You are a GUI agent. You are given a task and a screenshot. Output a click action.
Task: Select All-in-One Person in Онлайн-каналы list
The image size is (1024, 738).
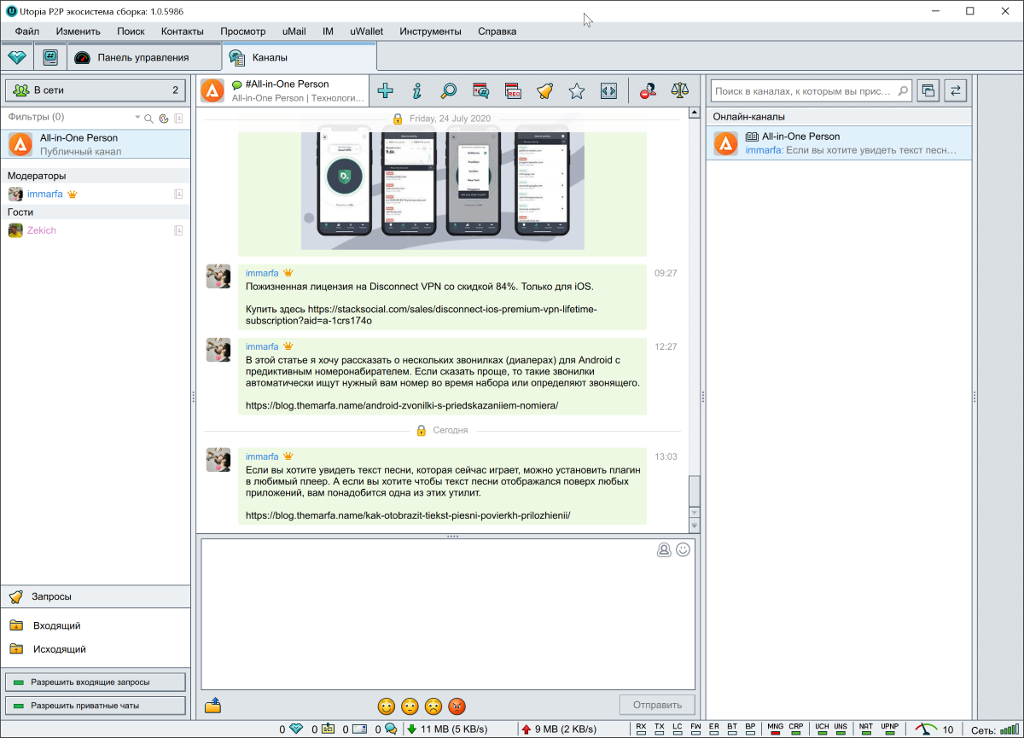839,143
